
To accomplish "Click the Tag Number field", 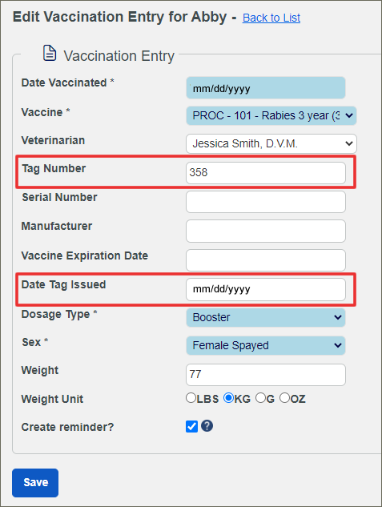I will point(266,173).
